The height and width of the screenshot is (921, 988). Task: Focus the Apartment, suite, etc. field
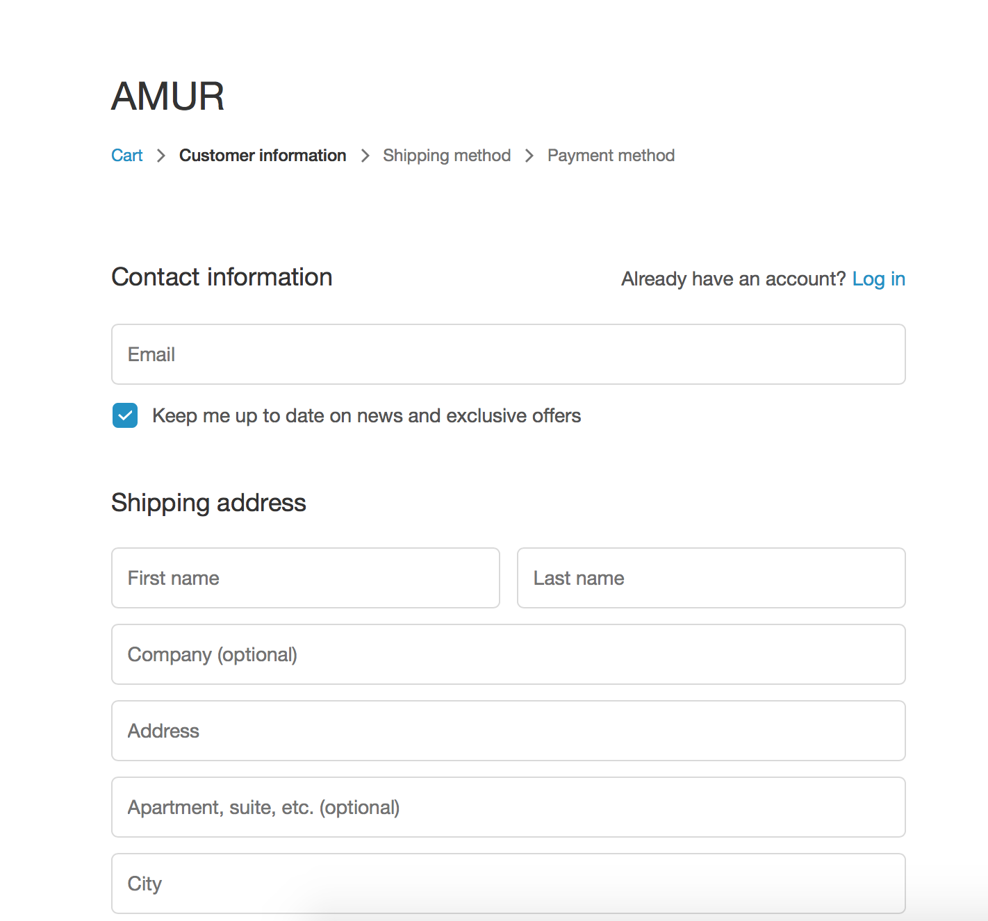tap(508, 807)
